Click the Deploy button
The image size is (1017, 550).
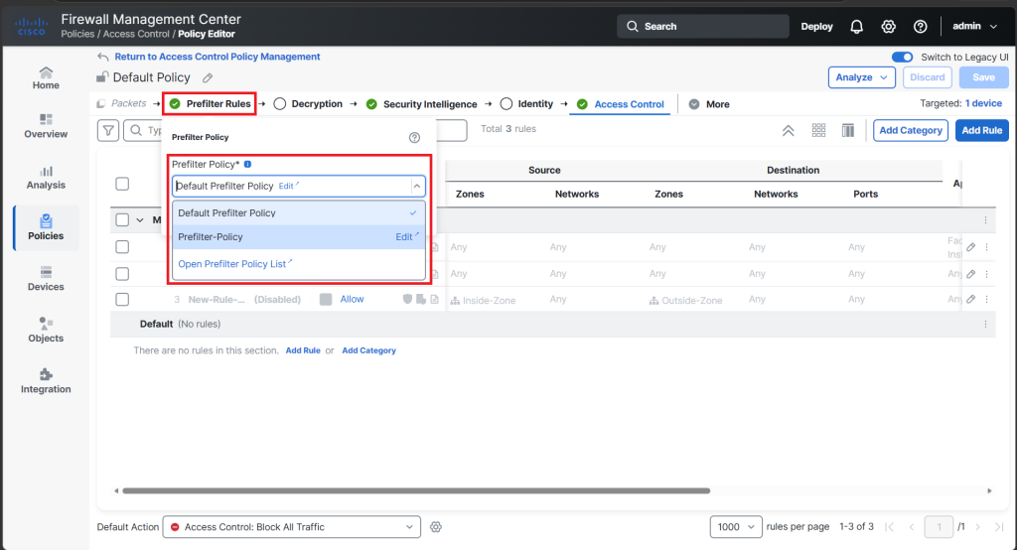click(x=816, y=27)
